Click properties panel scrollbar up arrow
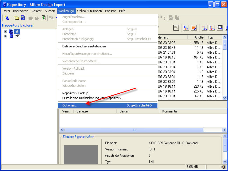The height and width of the screenshot is (171, 228). point(225,136)
